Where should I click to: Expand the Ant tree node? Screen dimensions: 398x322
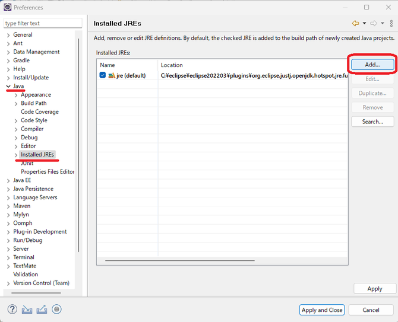(x=8, y=43)
